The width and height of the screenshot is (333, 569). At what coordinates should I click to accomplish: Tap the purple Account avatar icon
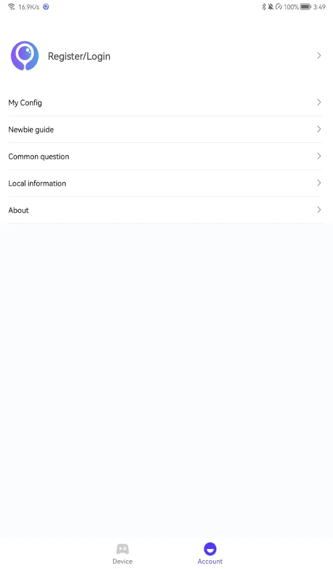point(210,548)
